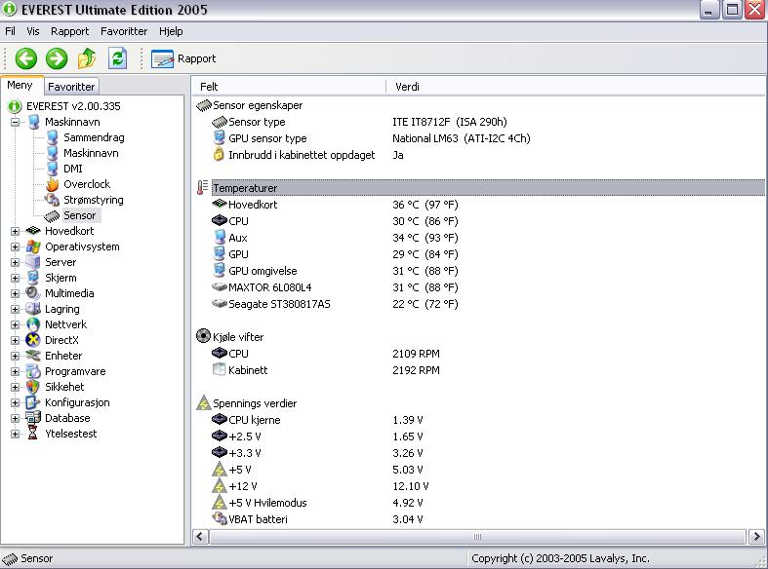Click the Sammendrag computer icon
The image size is (768, 569).
pos(52,137)
